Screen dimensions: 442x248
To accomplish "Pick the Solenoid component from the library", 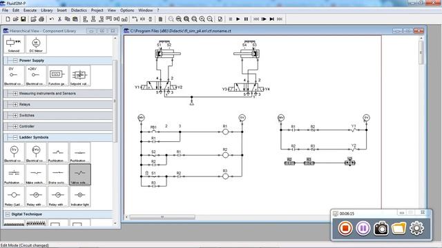I will coord(14,44).
